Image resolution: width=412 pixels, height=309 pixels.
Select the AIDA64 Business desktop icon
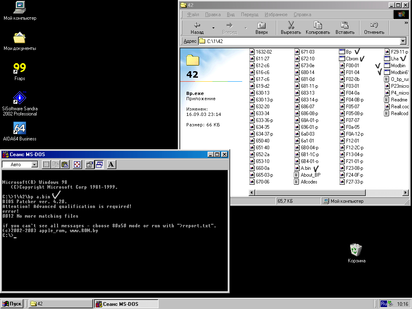point(19,128)
